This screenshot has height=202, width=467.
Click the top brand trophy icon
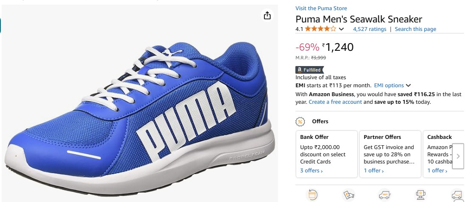pyautogui.click(x=421, y=195)
